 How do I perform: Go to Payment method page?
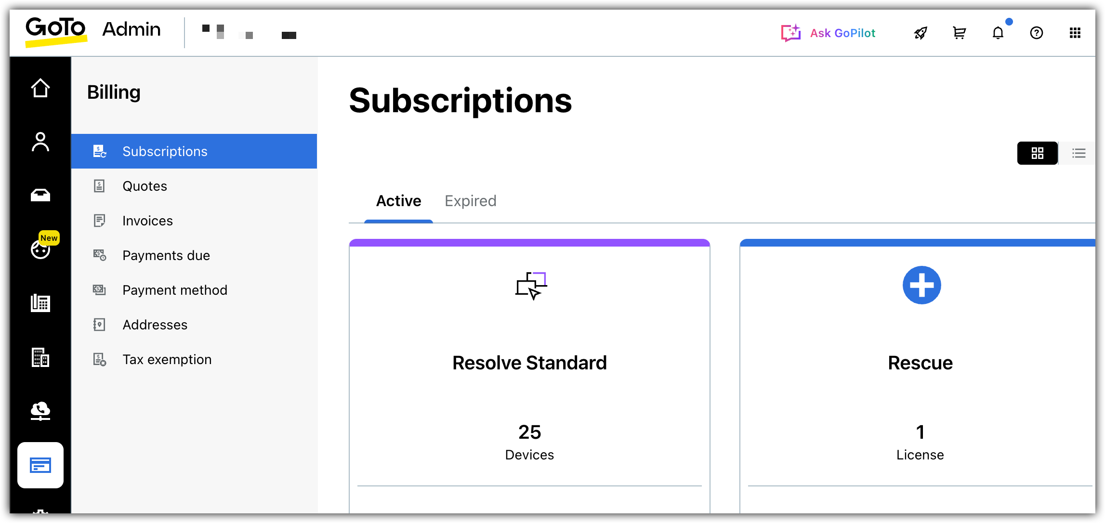(x=174, y=290)
